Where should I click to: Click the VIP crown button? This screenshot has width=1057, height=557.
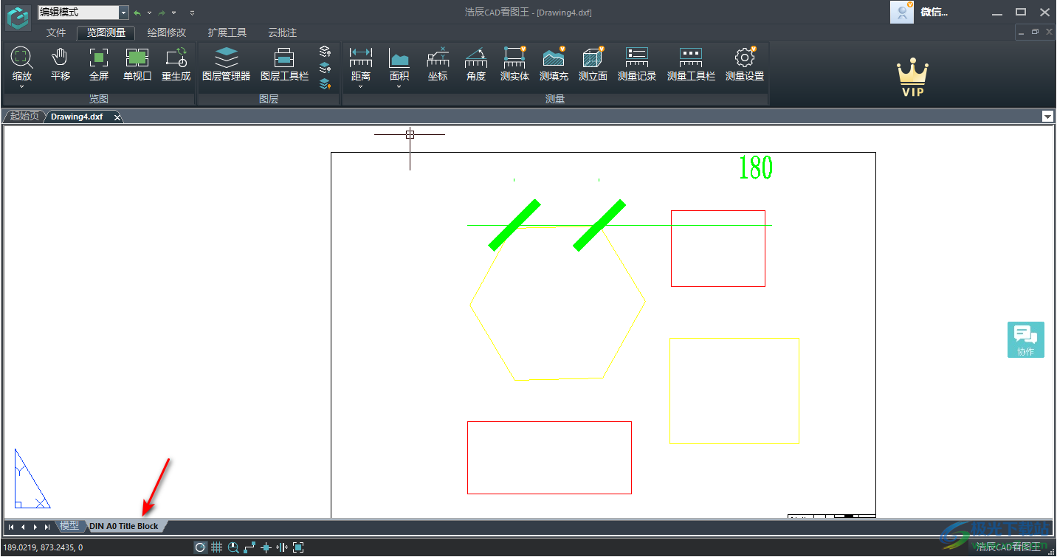coord(912,78)
